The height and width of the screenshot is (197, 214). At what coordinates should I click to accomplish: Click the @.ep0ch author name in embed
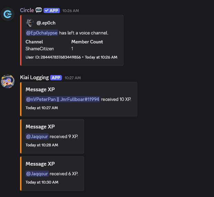[46, 23]
